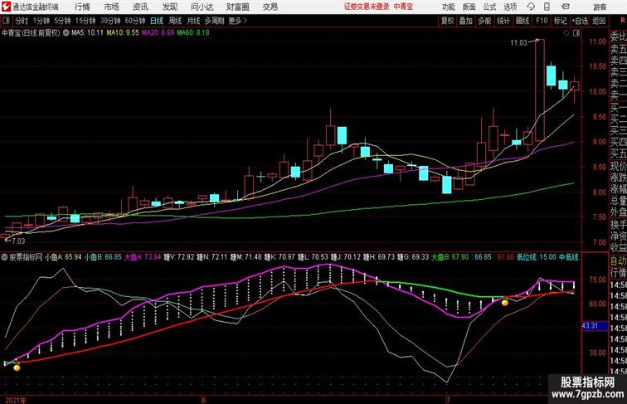Switch to the 60分钟 period tab
The image size is (627, 404).
click(135, 21)
